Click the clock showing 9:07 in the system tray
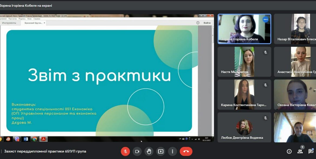 [x=207, y=139]
